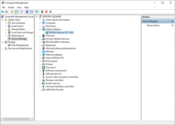The height and width of the screenshot is (125, 175).
Task: Expand Universal Serial Bus controllers node
Action: tap(40, 86)
